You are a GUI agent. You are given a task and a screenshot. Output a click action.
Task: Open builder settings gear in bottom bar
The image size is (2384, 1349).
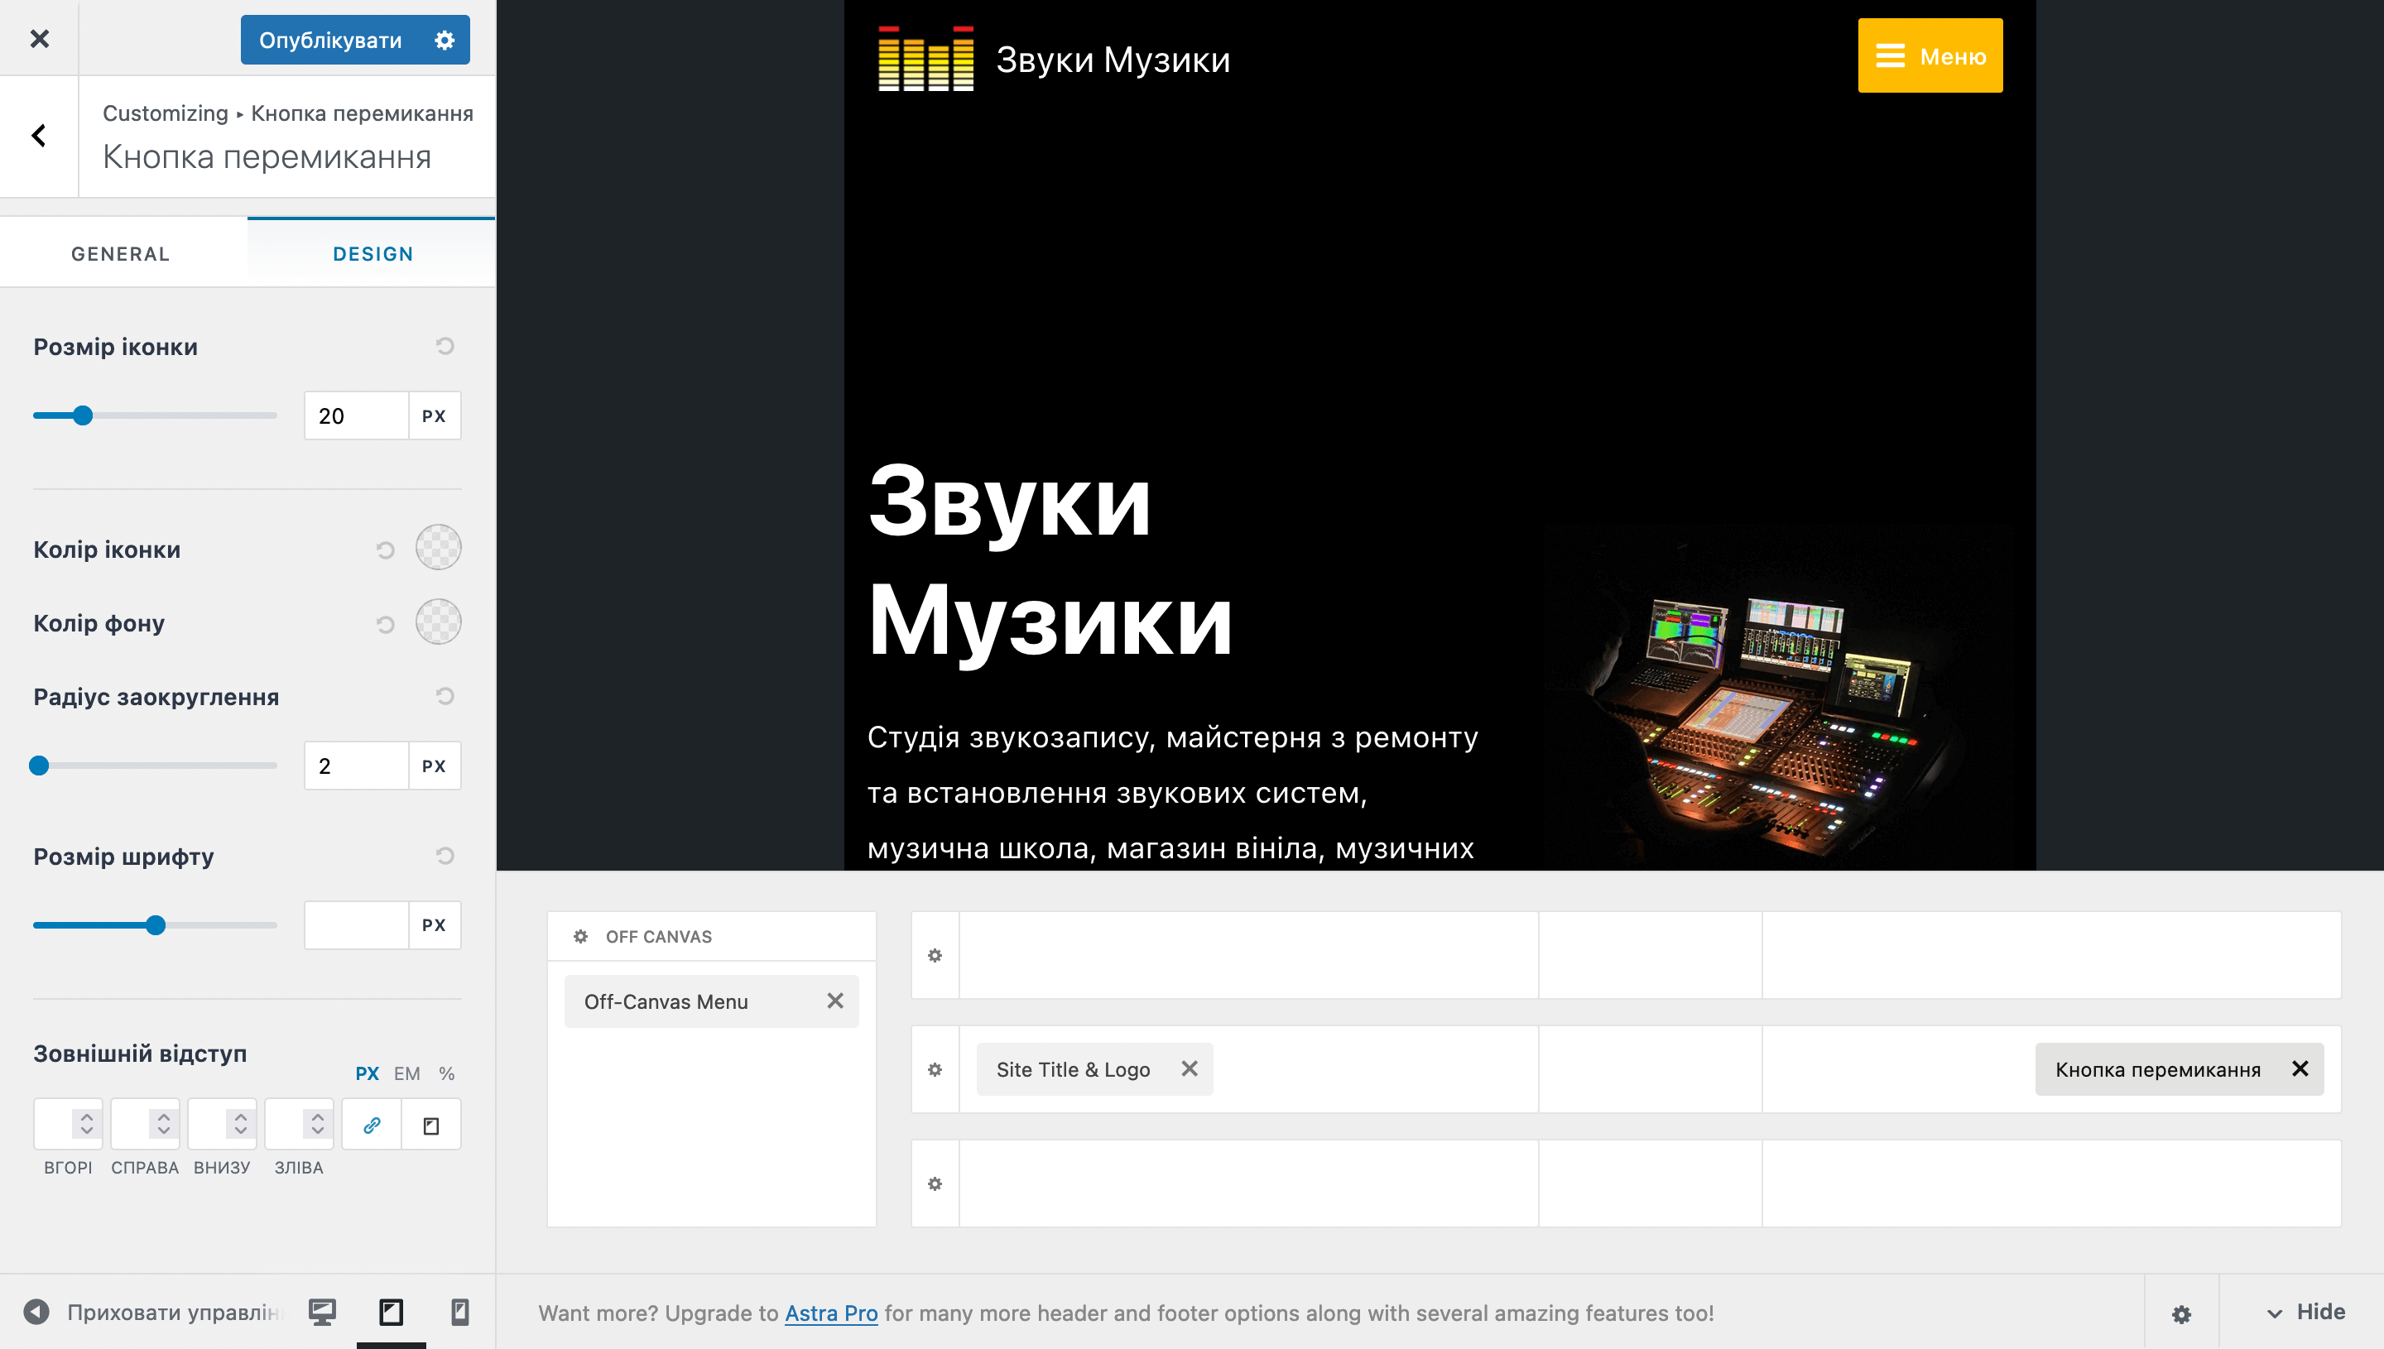2181,1313
